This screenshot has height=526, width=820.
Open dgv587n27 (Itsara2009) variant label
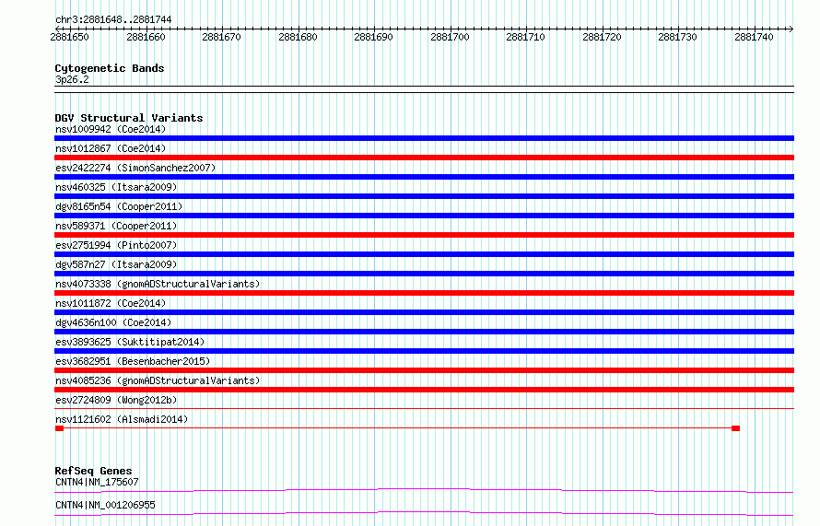(x=116, y=264)
